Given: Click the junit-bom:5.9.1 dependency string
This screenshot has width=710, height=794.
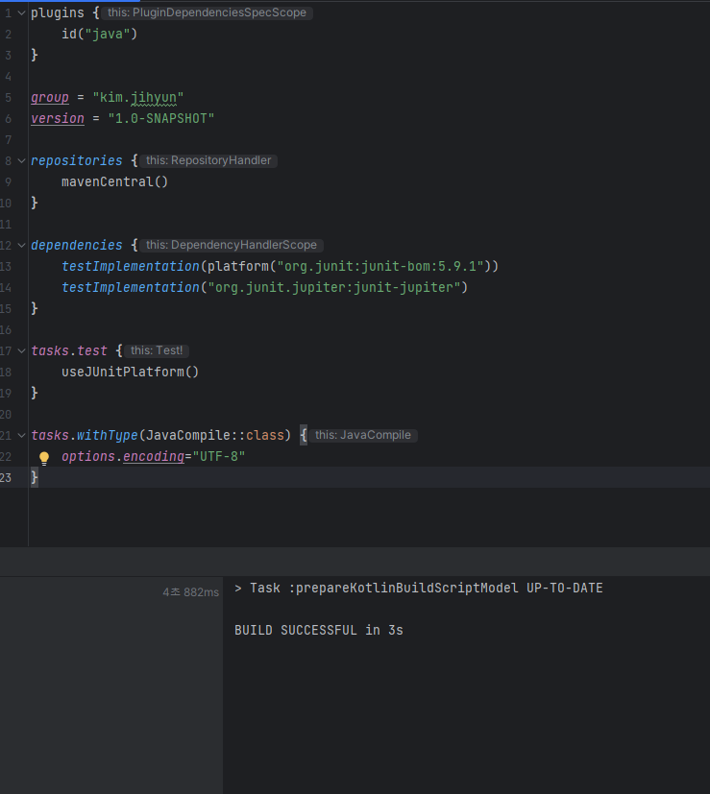Looking at the screenshot, I should click(x=380, y=266).
